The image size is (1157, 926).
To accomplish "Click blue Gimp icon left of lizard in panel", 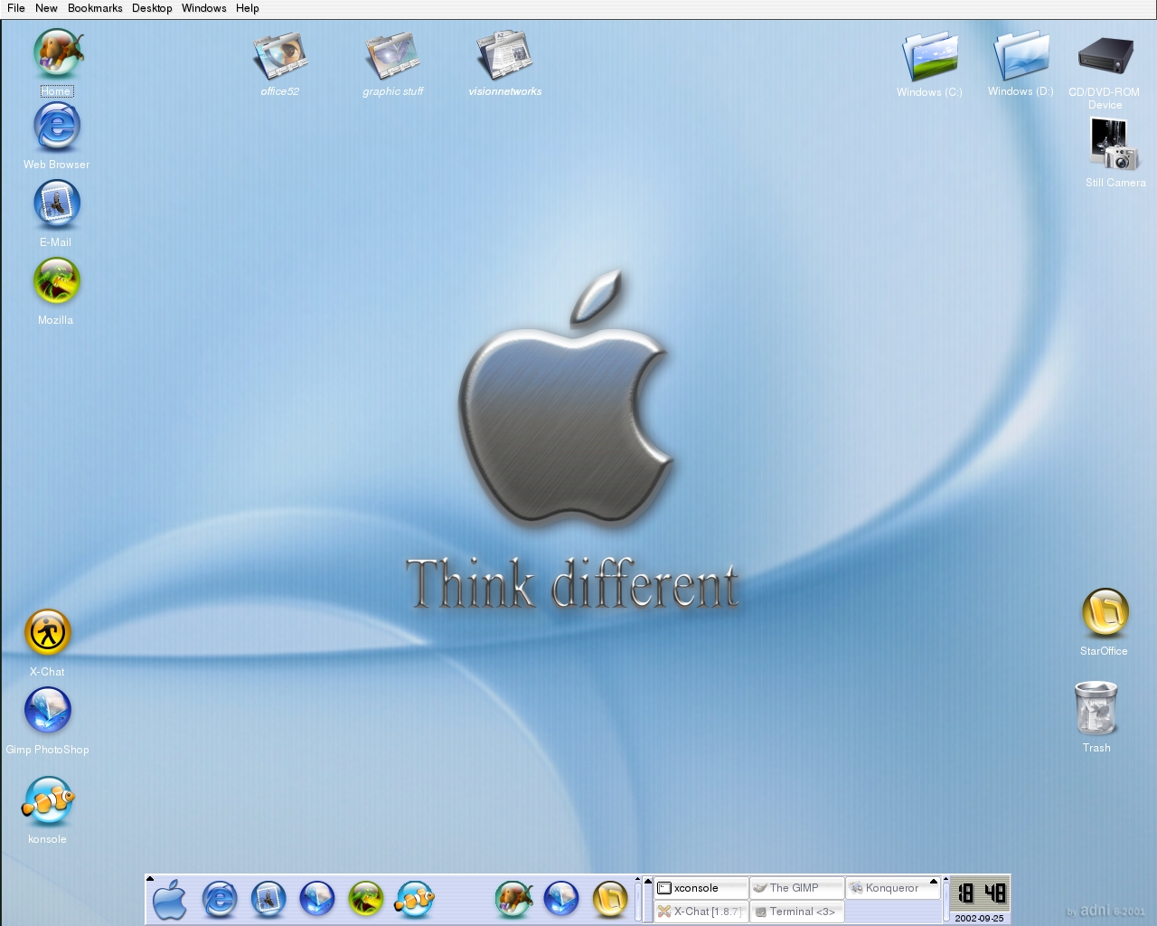I will point(317,899).
